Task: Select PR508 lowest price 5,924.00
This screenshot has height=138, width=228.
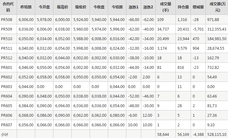Action: pyautogui.click(x=81, y=20)
